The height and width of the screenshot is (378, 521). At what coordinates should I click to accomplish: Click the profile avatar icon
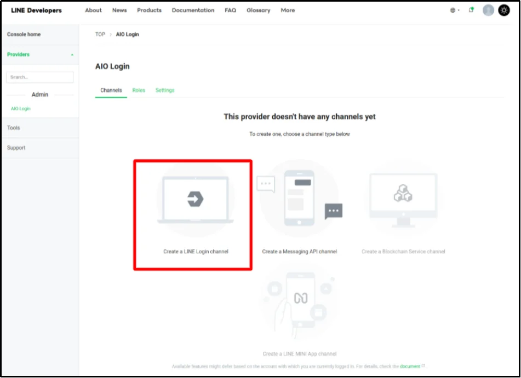[x=488, y=10]
